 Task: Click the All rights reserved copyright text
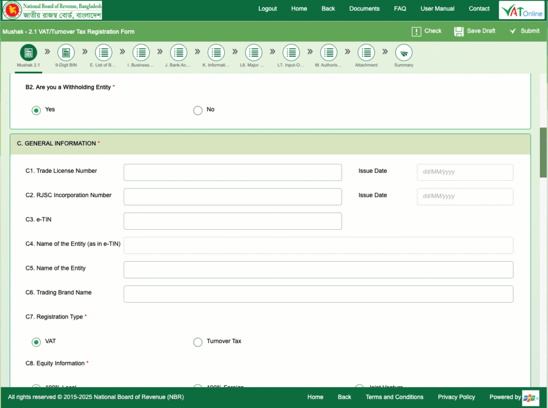click(96, 397)
